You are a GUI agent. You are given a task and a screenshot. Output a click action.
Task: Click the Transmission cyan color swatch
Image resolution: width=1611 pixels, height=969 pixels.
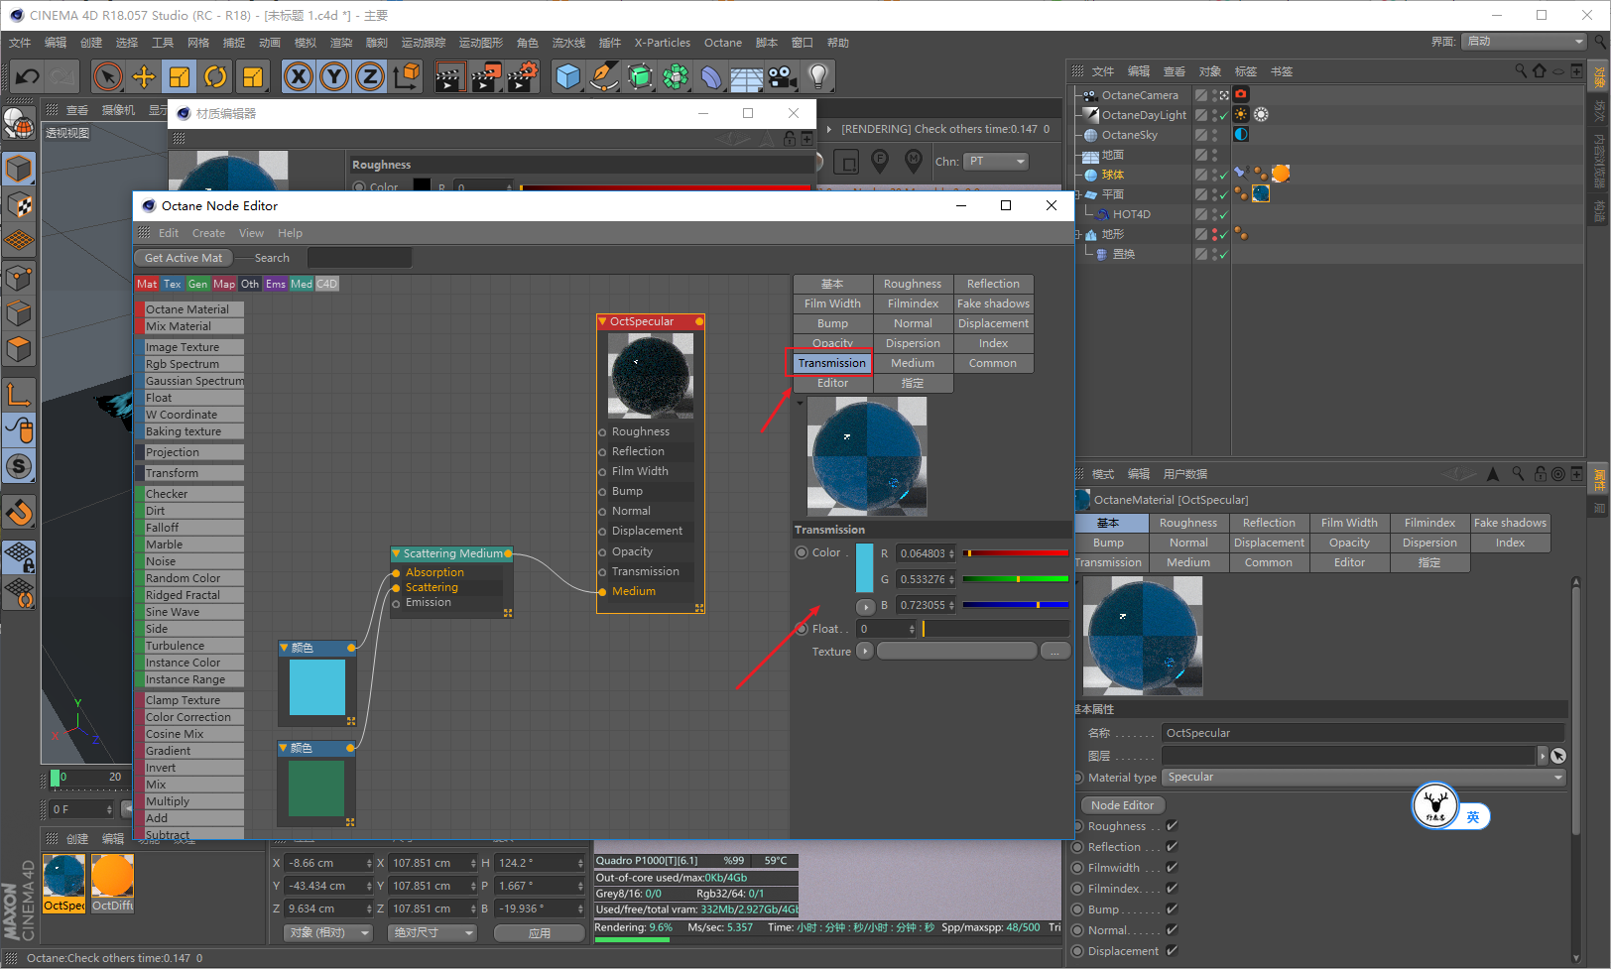tap(865, 566)
